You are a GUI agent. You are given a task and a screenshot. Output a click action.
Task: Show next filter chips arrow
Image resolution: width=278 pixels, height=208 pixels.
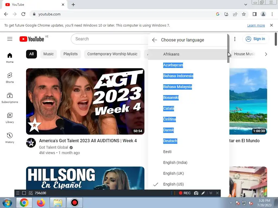click(x=266, y=54)
